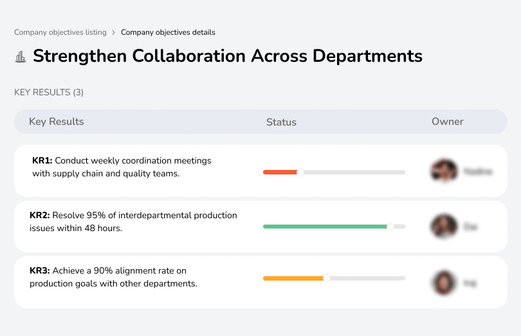Open KR2 resolve interdepartmental issues key result
This screenshot has width=521, height=336.
tap(133, 221)
